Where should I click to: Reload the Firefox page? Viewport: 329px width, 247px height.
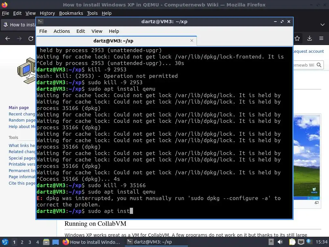pos(31,39)
